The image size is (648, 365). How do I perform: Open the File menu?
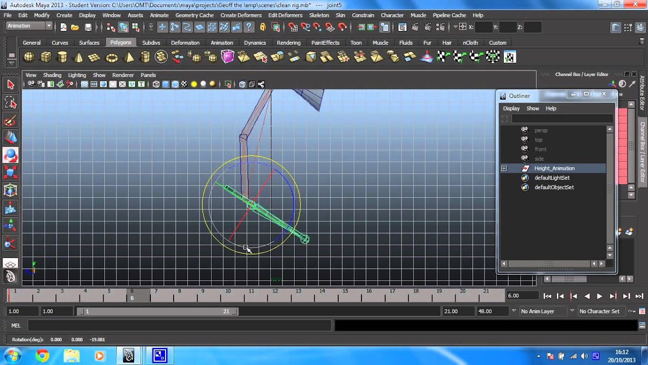point(8,15)
